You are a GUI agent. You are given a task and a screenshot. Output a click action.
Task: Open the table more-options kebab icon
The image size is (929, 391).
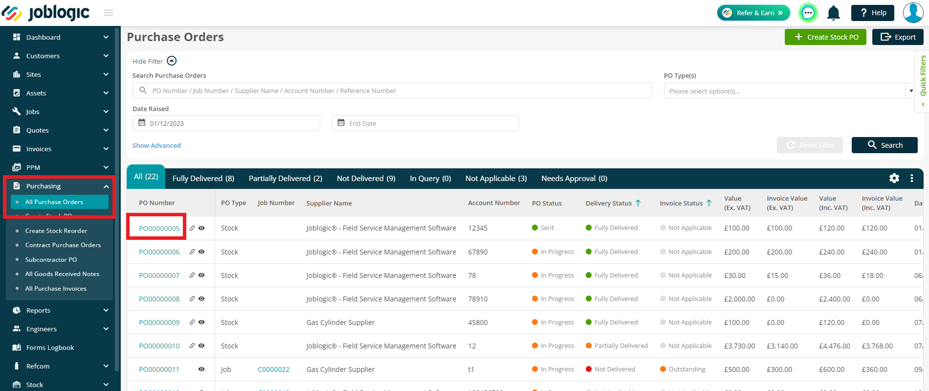pos(912,178)
